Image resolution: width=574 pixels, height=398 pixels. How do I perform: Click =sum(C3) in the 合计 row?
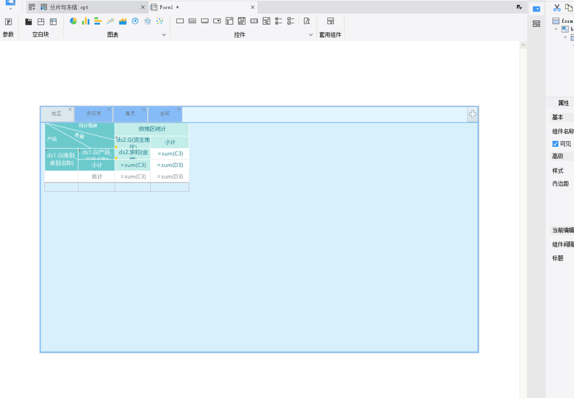click(x=133, y=176)
